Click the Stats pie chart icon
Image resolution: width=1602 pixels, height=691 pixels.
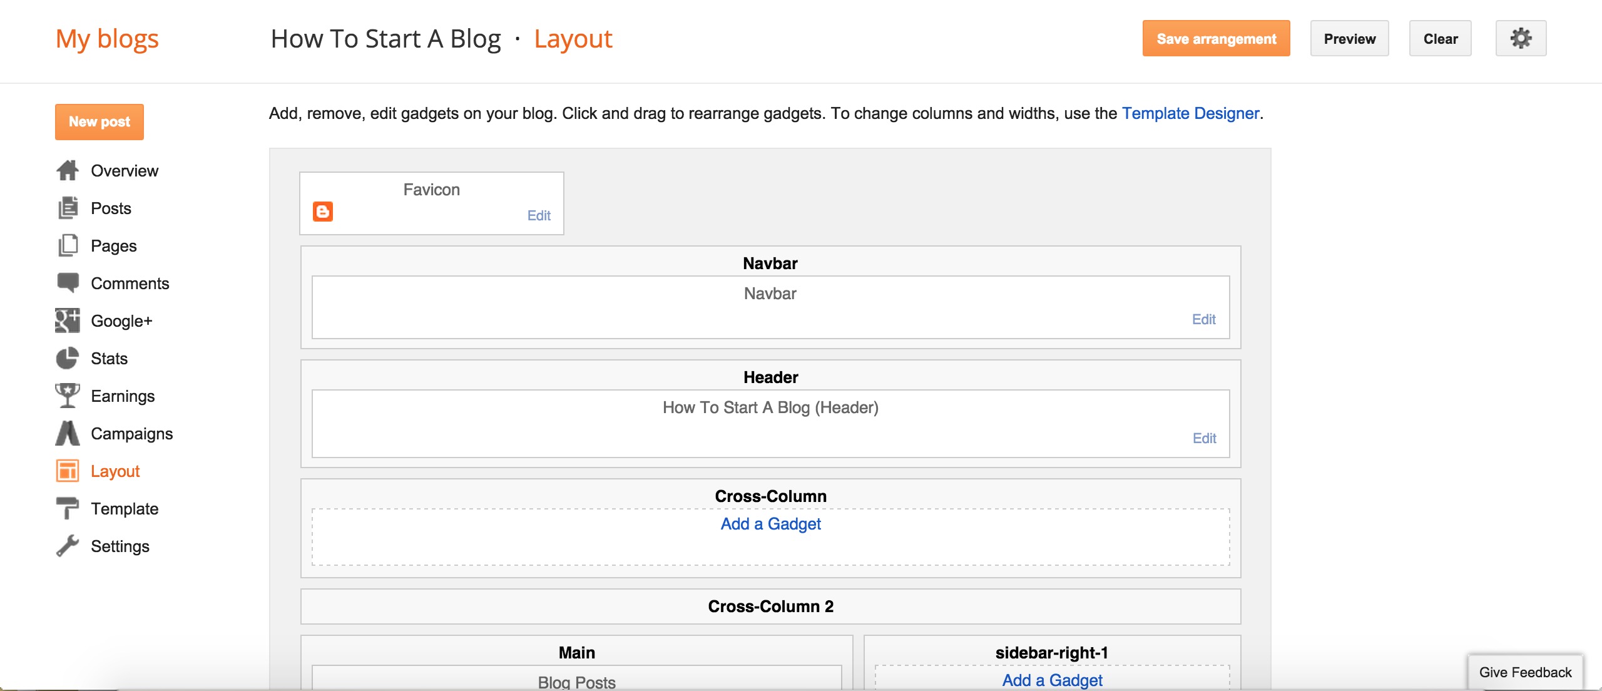[68, 358]
